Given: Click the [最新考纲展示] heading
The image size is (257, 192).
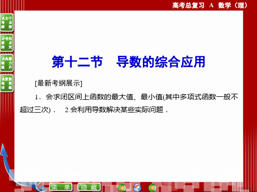Looking at the screenshot, I should (59, 83).
